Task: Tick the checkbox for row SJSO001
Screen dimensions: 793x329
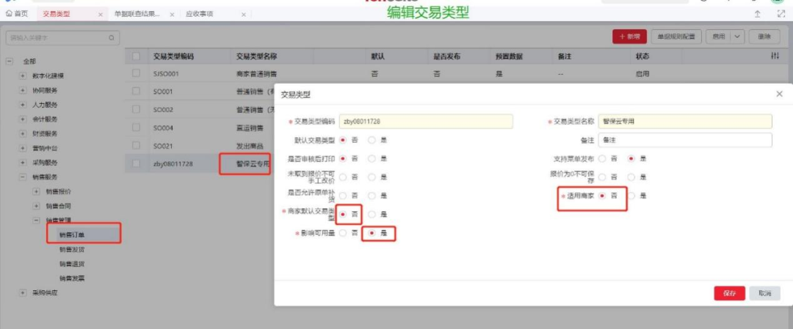Action: click(136, 74)
